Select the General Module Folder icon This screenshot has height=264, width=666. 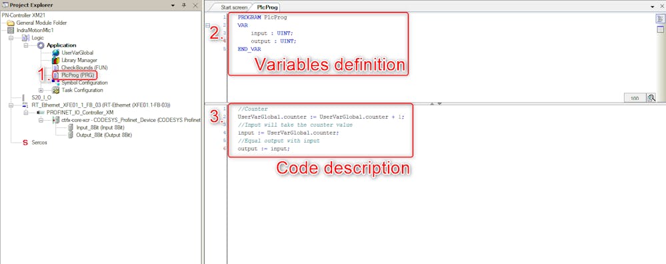tap(11, 23)
